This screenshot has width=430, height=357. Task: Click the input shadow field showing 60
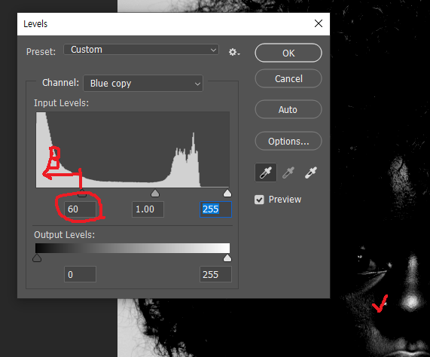click(80, 209)
